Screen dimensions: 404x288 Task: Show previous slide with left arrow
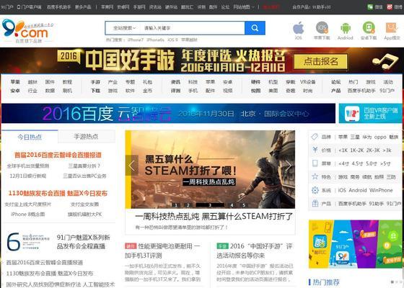[x=131, y=166]
